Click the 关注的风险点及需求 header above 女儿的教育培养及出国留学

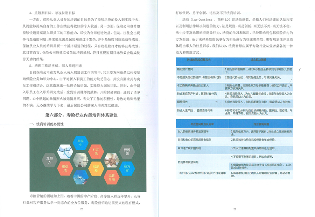click(202, 124)
